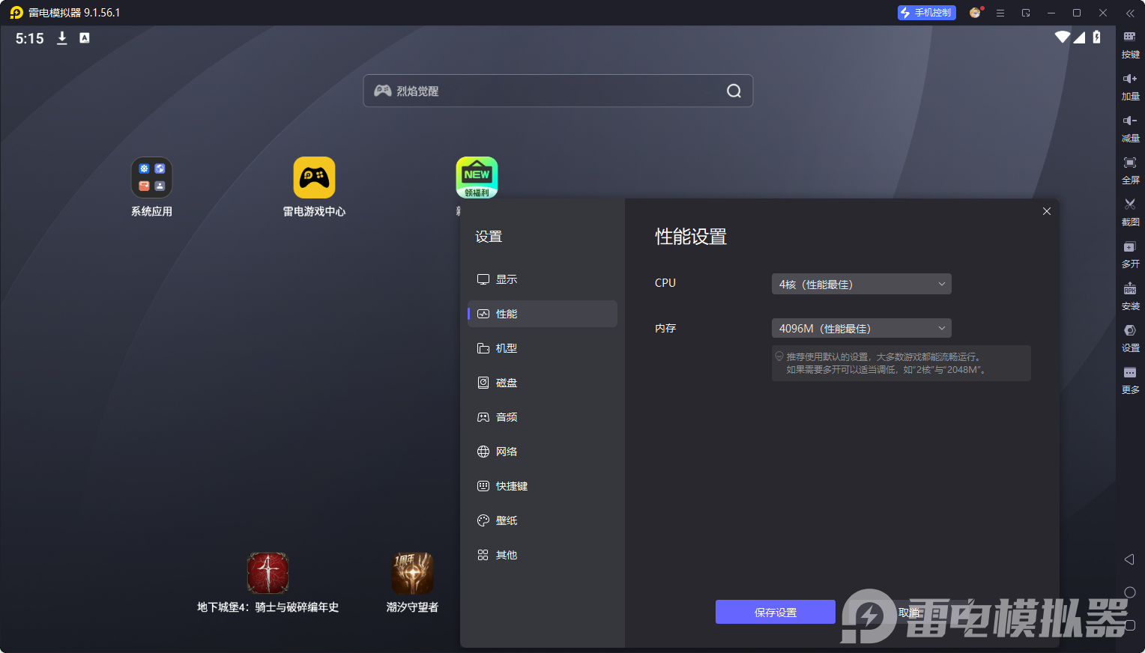Image resolution: width=1145 pixels, height=653 pixels.
Task: Open the title bar hamburger menu
Action: [1000, 13]
